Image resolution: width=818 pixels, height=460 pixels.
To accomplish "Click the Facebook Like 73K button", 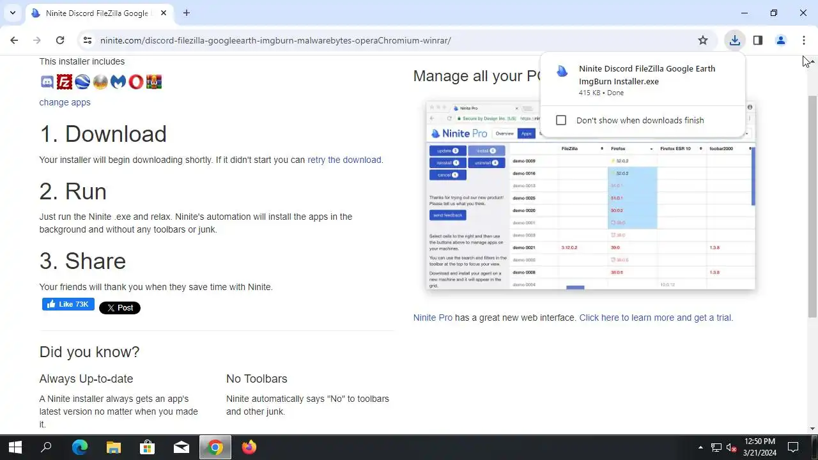I will (x=68, y=304).
